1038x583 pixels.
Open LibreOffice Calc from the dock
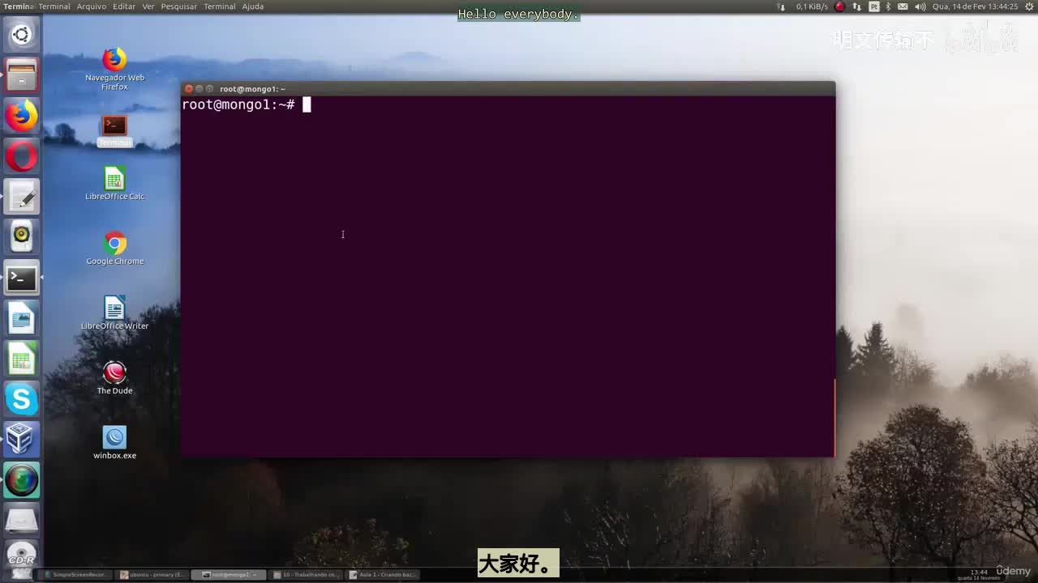coord(21,359)
